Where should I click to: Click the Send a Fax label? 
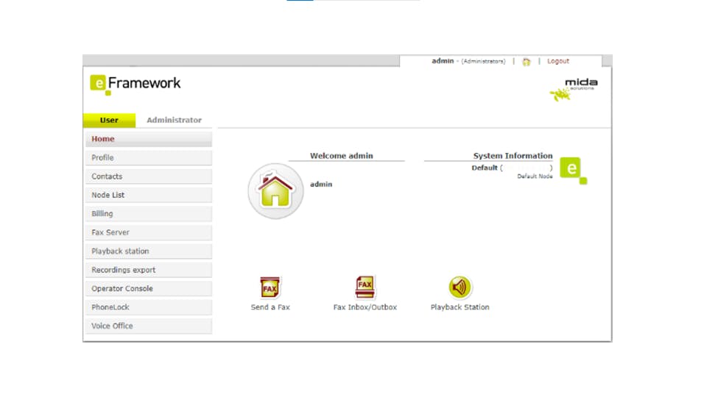coord(270,307)
